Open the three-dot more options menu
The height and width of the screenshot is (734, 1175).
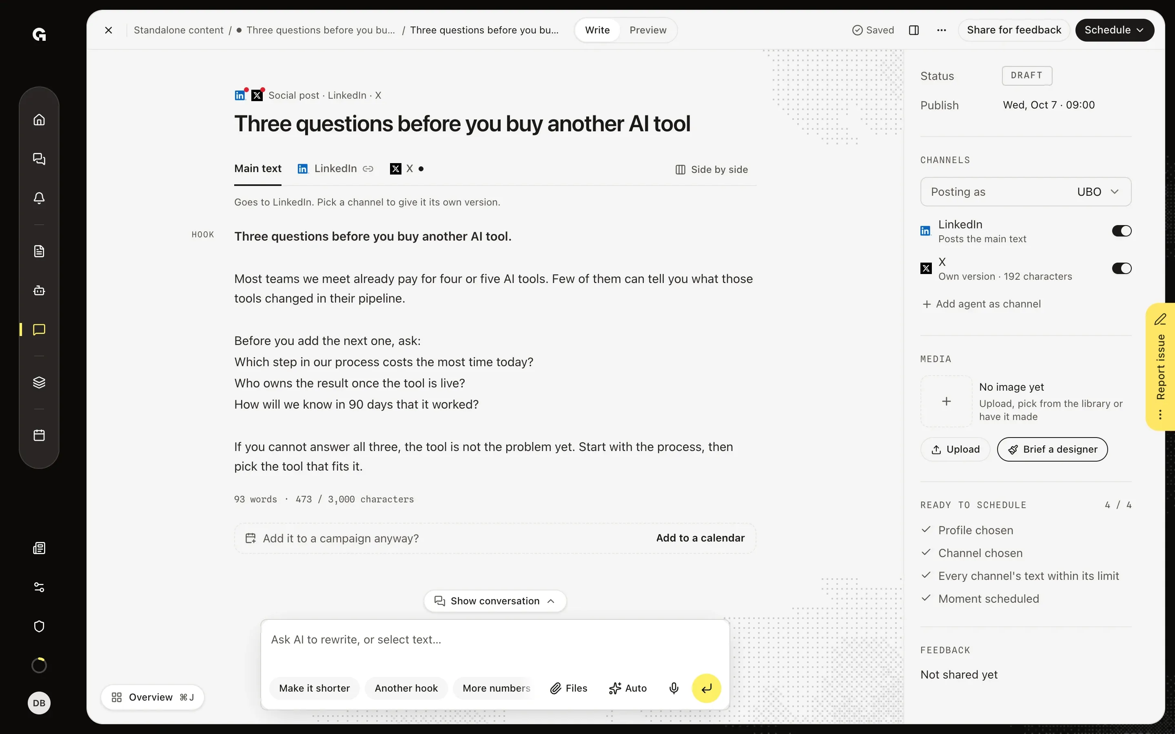pyautogui.click(x=942, y=30)
